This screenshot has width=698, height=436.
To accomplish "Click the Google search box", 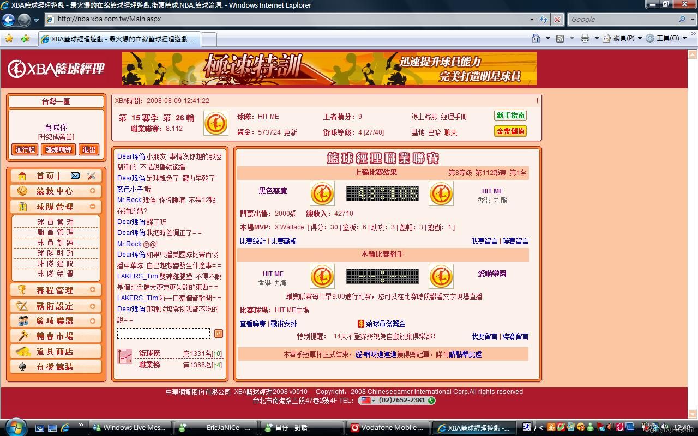I will [622, 19].
